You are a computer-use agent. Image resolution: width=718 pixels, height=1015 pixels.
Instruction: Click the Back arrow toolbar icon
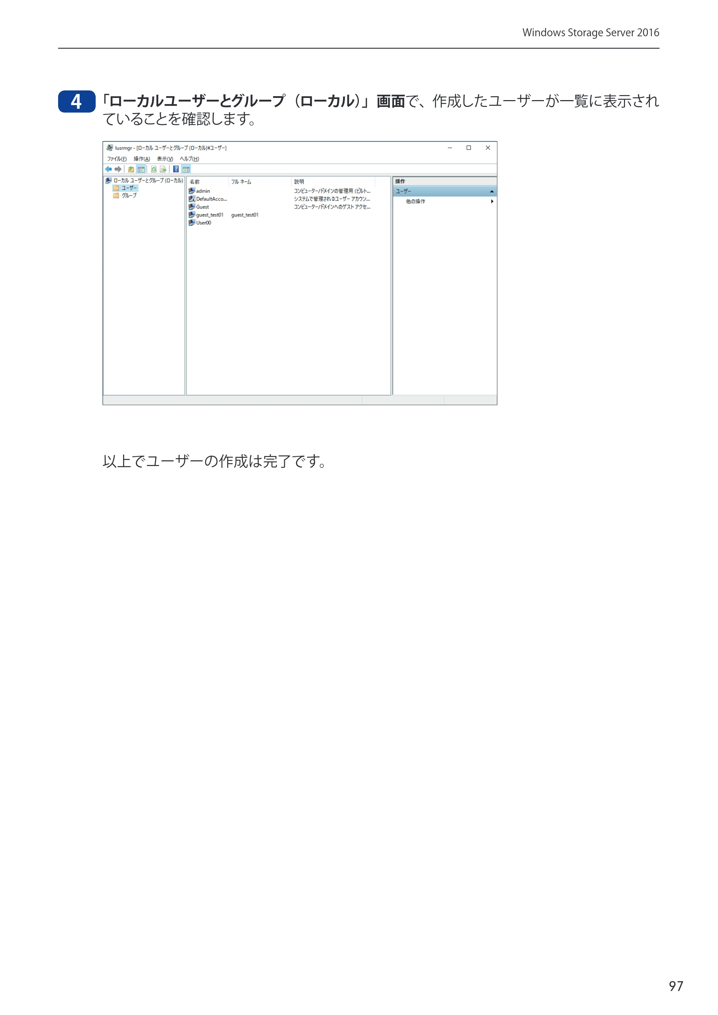(108, 169)
